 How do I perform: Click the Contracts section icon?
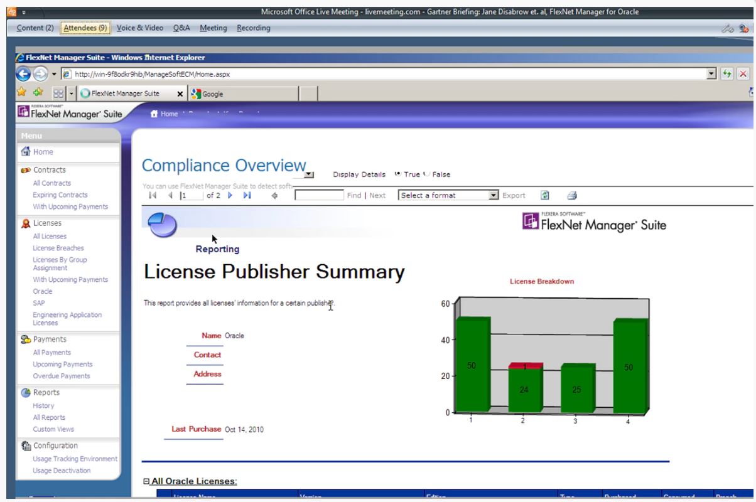tap(26, 170)
